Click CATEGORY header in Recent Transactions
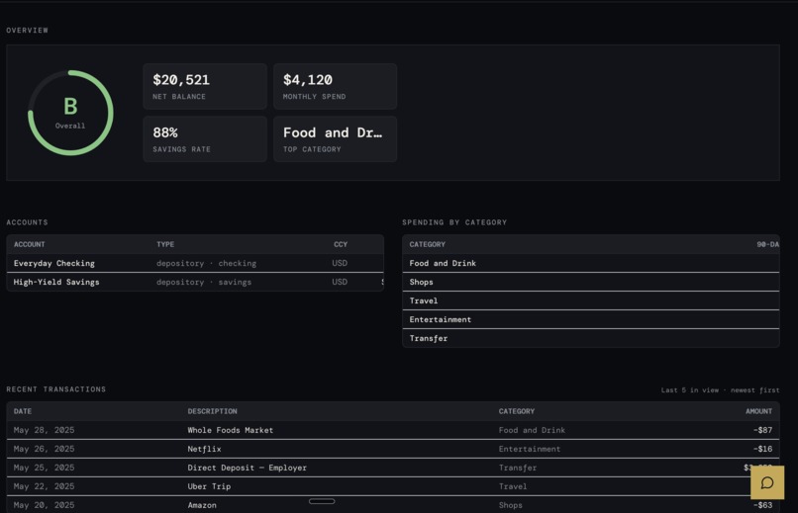The image size is (798, 513). point(517,411)
